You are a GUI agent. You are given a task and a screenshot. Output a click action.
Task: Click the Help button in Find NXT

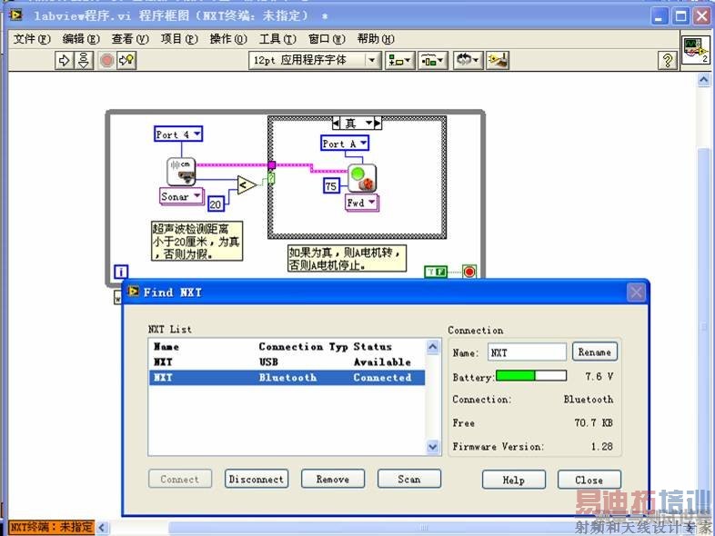(x=513, y=480)
